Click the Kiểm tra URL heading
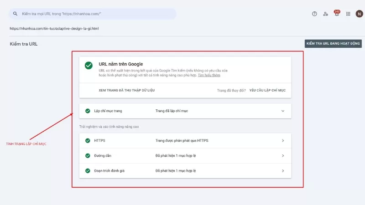Viewport: 365px width, 205px height. 24,44
